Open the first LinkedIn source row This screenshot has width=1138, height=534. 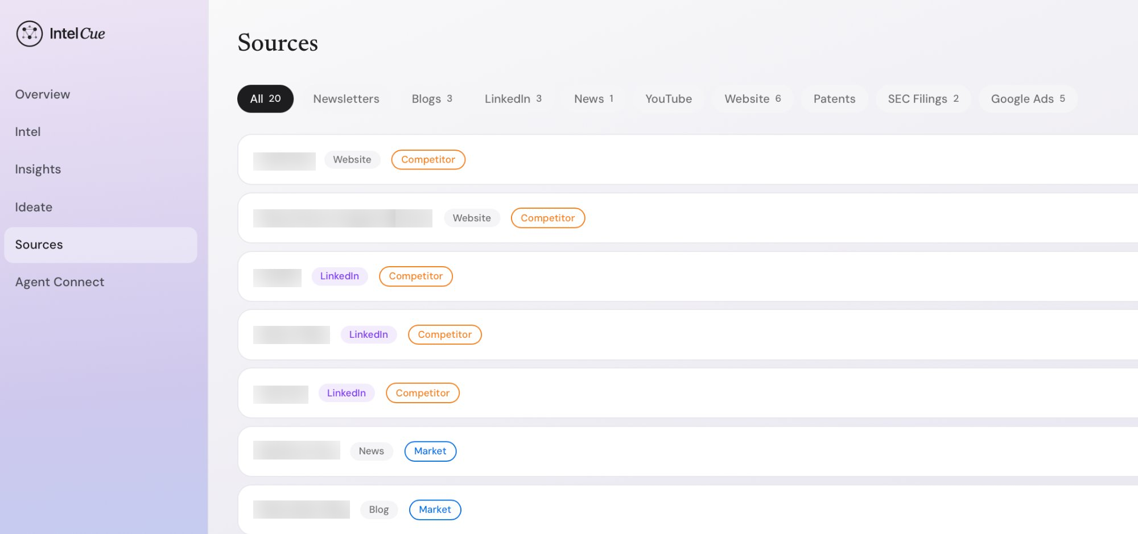tap(683, 276)
